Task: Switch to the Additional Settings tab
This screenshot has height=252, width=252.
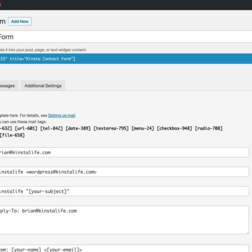Action: coord(43,86)
